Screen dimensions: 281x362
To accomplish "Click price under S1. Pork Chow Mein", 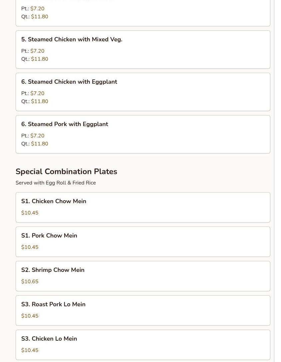I will pyautogui.click(x=30, y=247).
